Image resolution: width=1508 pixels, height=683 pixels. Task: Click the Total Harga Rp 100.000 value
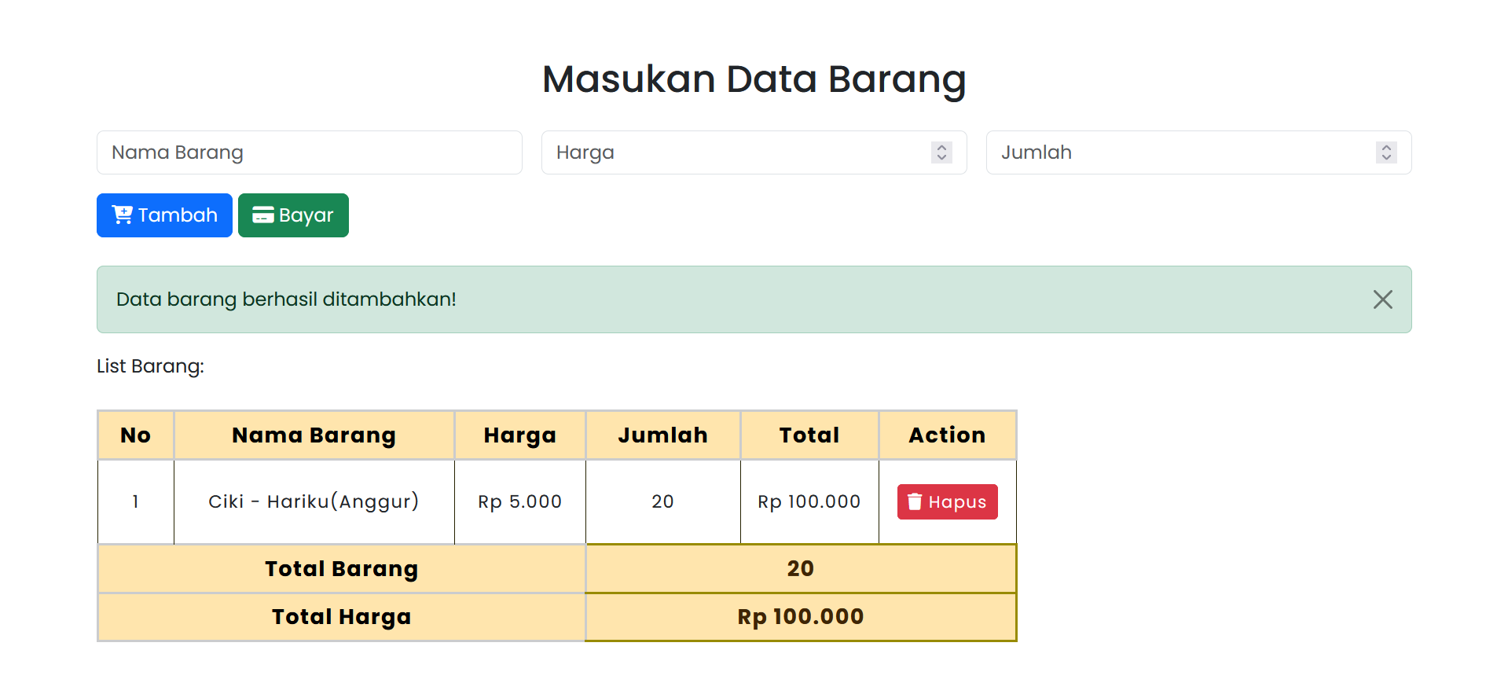pyautogui.click(x=800, y=617)
